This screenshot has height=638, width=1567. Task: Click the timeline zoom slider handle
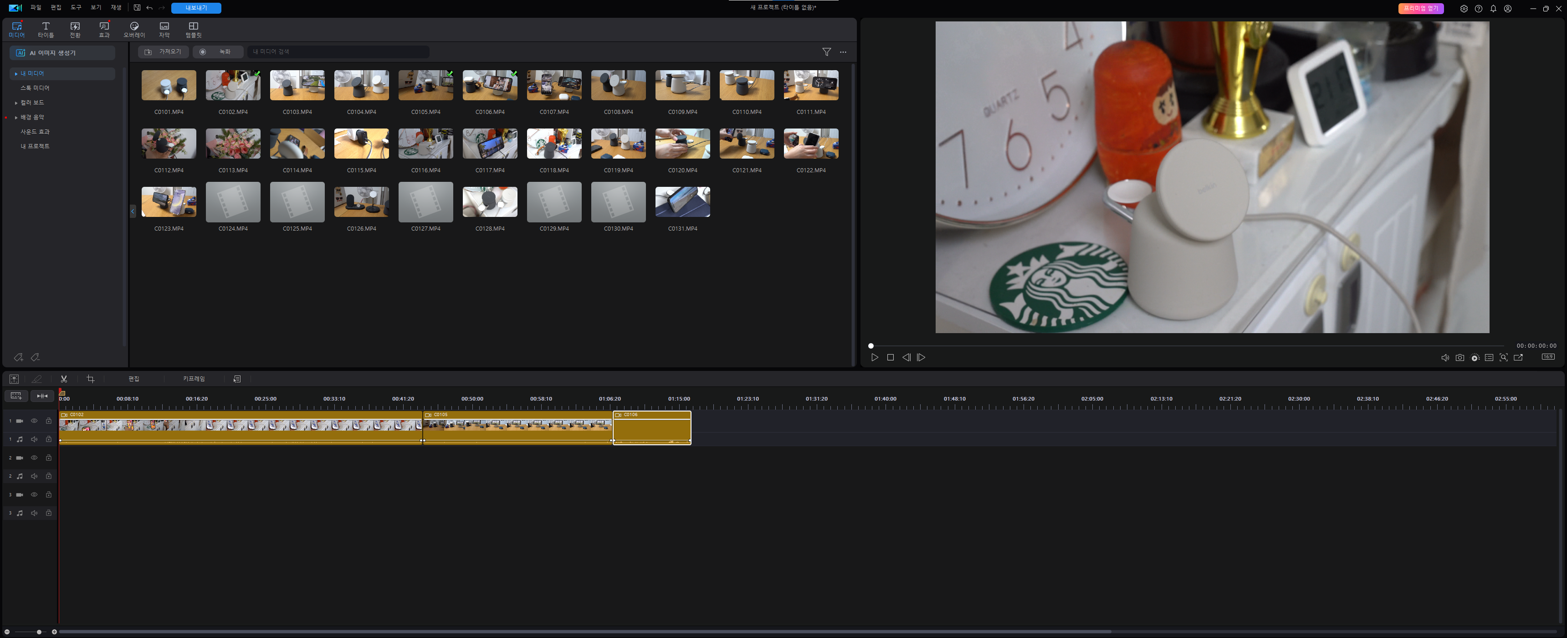coord(39,632)
